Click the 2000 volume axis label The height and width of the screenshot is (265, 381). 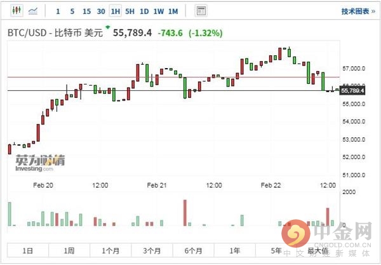click(x=349, y=192)
